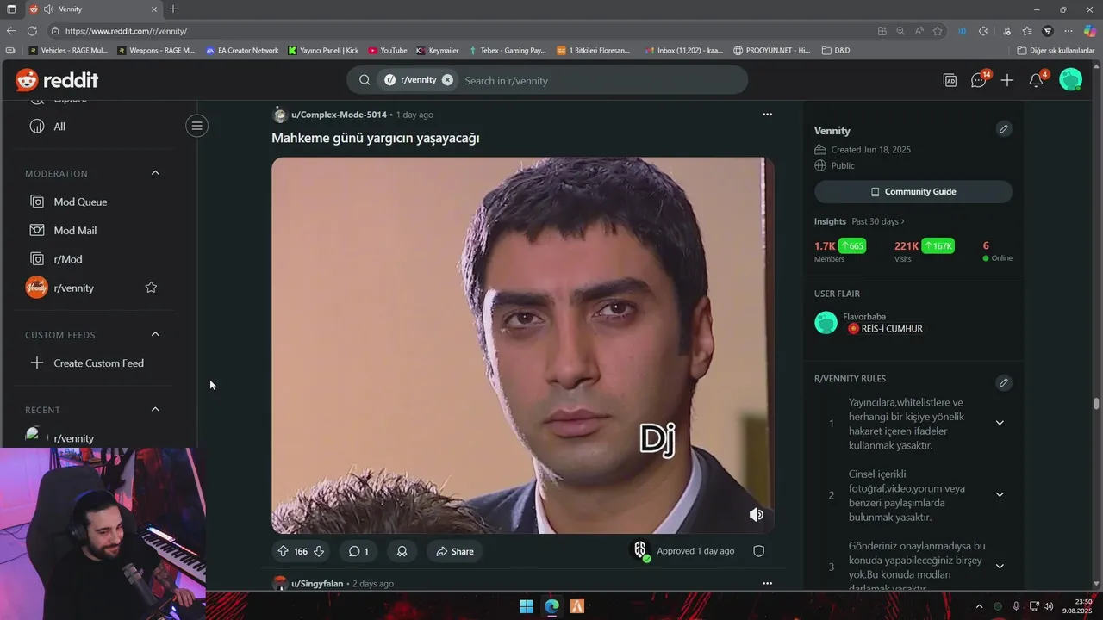Open the user avatar menu
This screenshot has width=1103, height=620.
[1070, 80]
